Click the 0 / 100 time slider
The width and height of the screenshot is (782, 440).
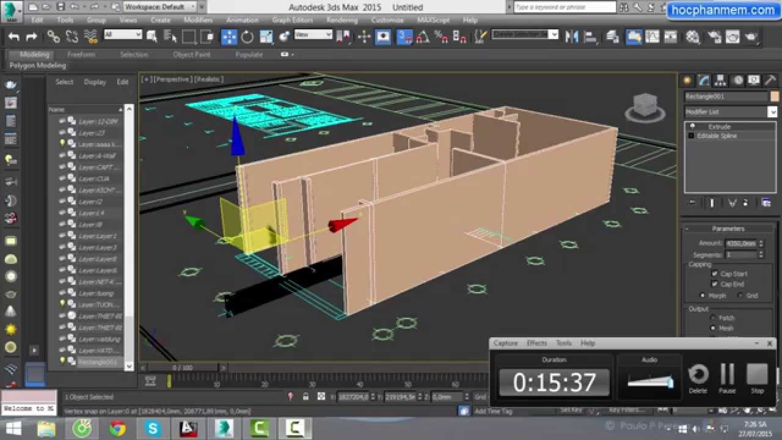[x=182, y=368]
